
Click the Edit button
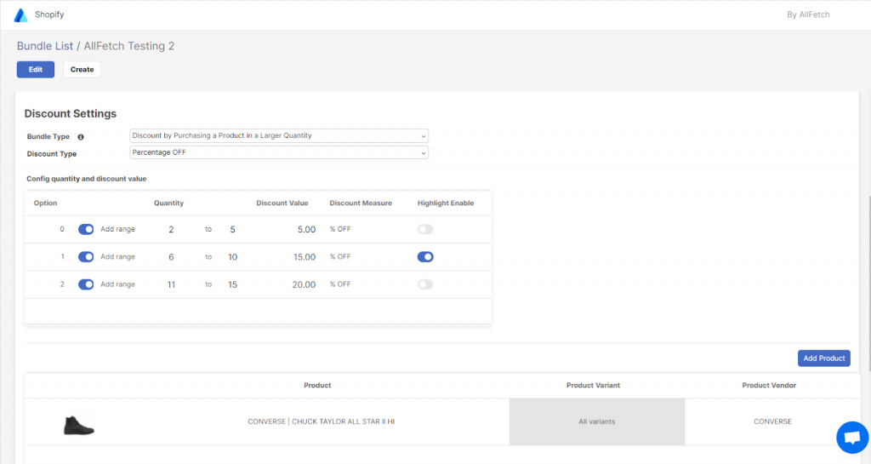pyautogui.click(x=36, y=70)
